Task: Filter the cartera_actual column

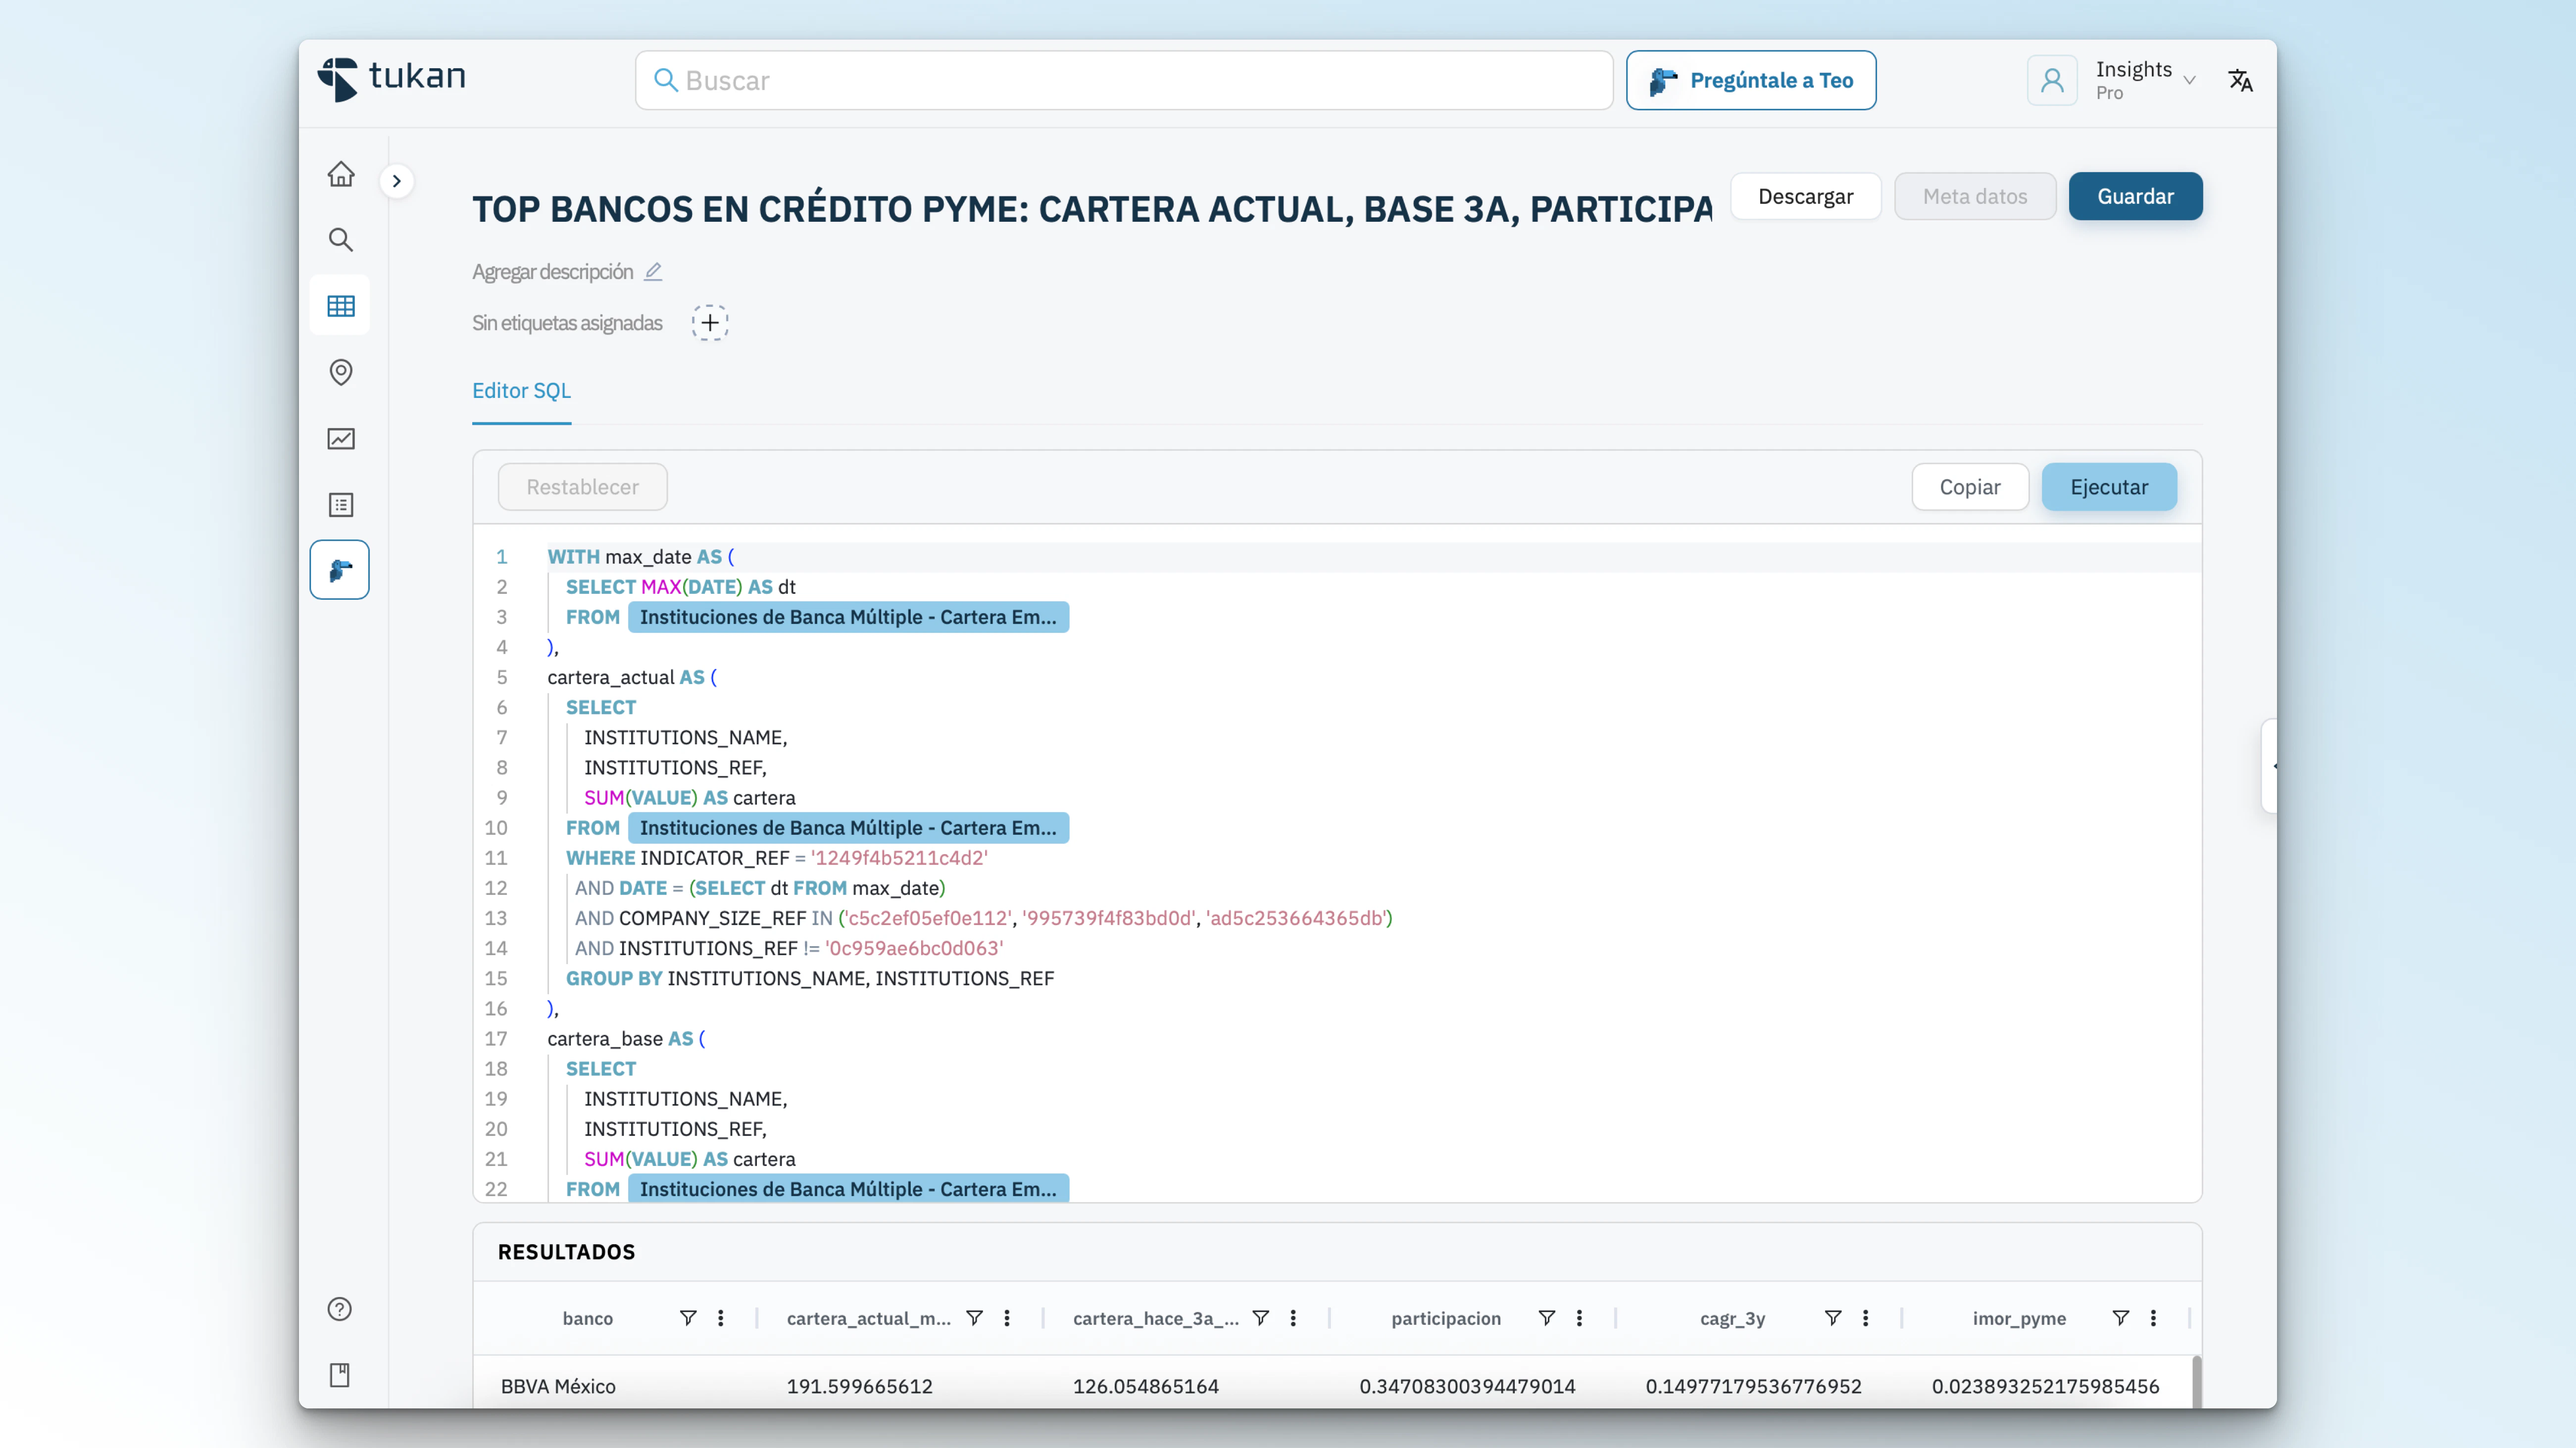Action: click(x=974, y=1318)
